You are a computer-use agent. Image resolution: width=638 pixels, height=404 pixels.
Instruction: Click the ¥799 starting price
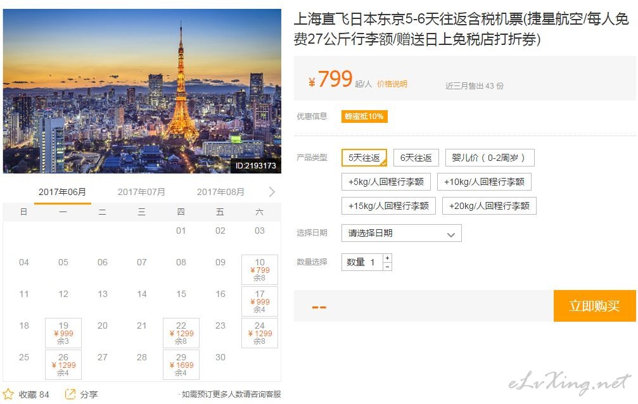(330, 79)
